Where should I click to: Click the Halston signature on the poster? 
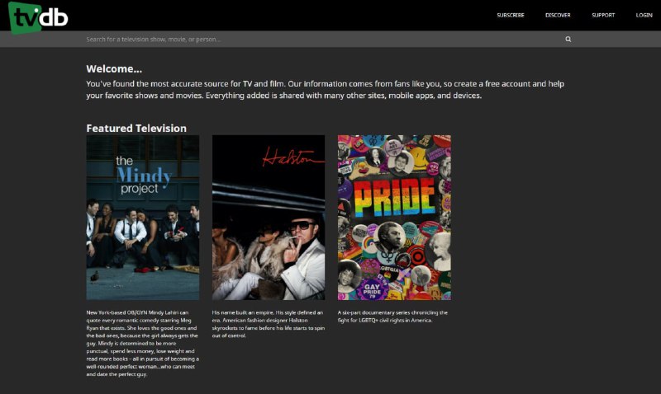282,158
